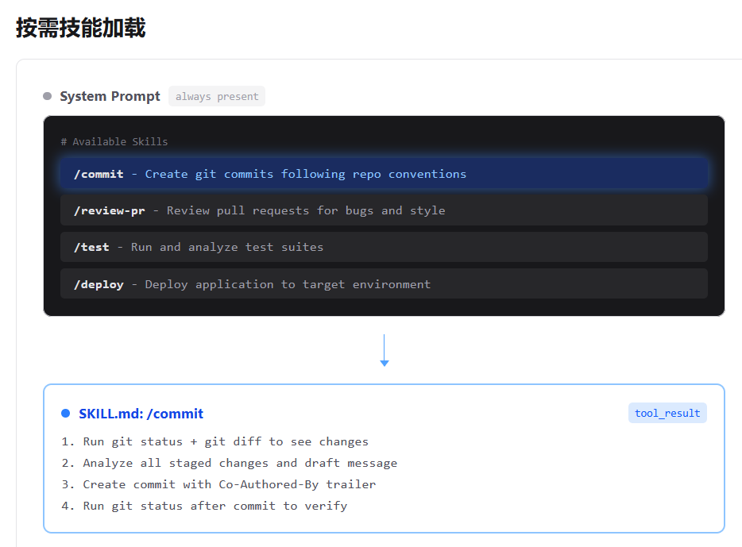Click step 3 'Create commit with Co-Authored-By trailer'

[218, 484]
